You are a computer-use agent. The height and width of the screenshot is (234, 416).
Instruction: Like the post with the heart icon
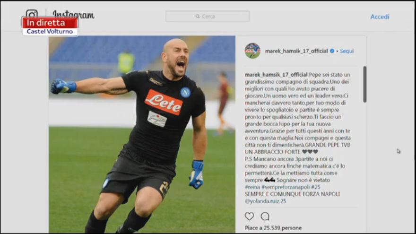[249, 216]
